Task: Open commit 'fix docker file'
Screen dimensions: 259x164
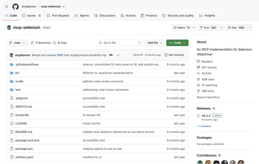Action: 92,115
